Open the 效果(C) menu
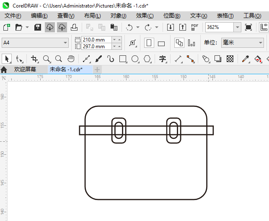The width and height of the screenshot is (269, 221). tap(145, 16)
